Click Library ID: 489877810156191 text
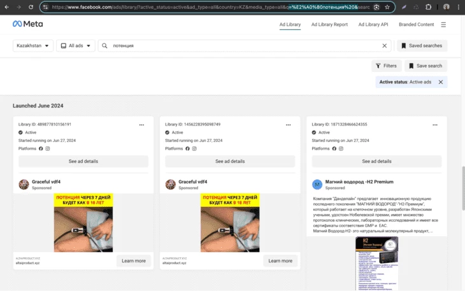 [45, 124]
